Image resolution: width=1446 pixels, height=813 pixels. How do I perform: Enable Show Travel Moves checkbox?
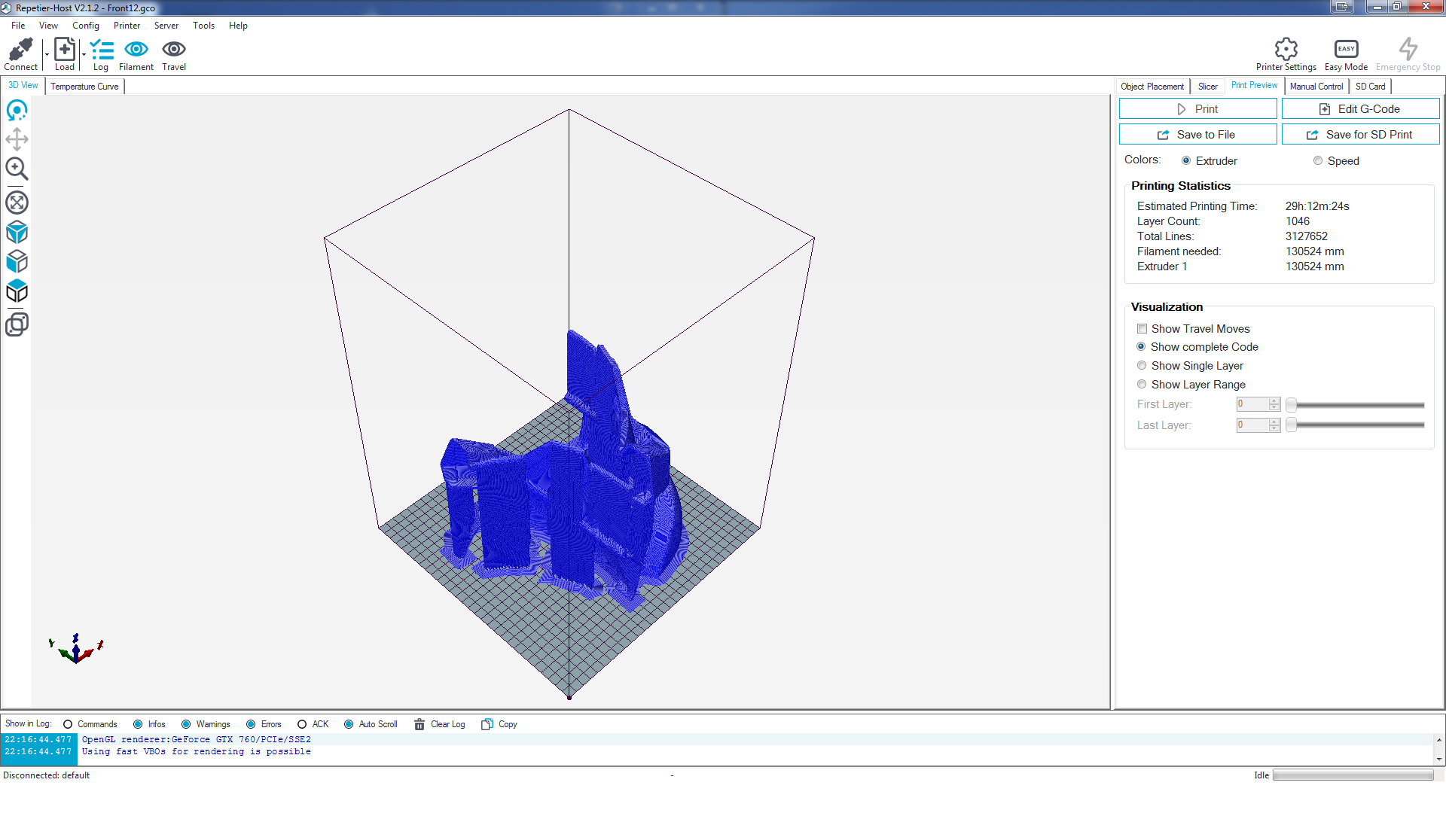tap(1142, 329)
